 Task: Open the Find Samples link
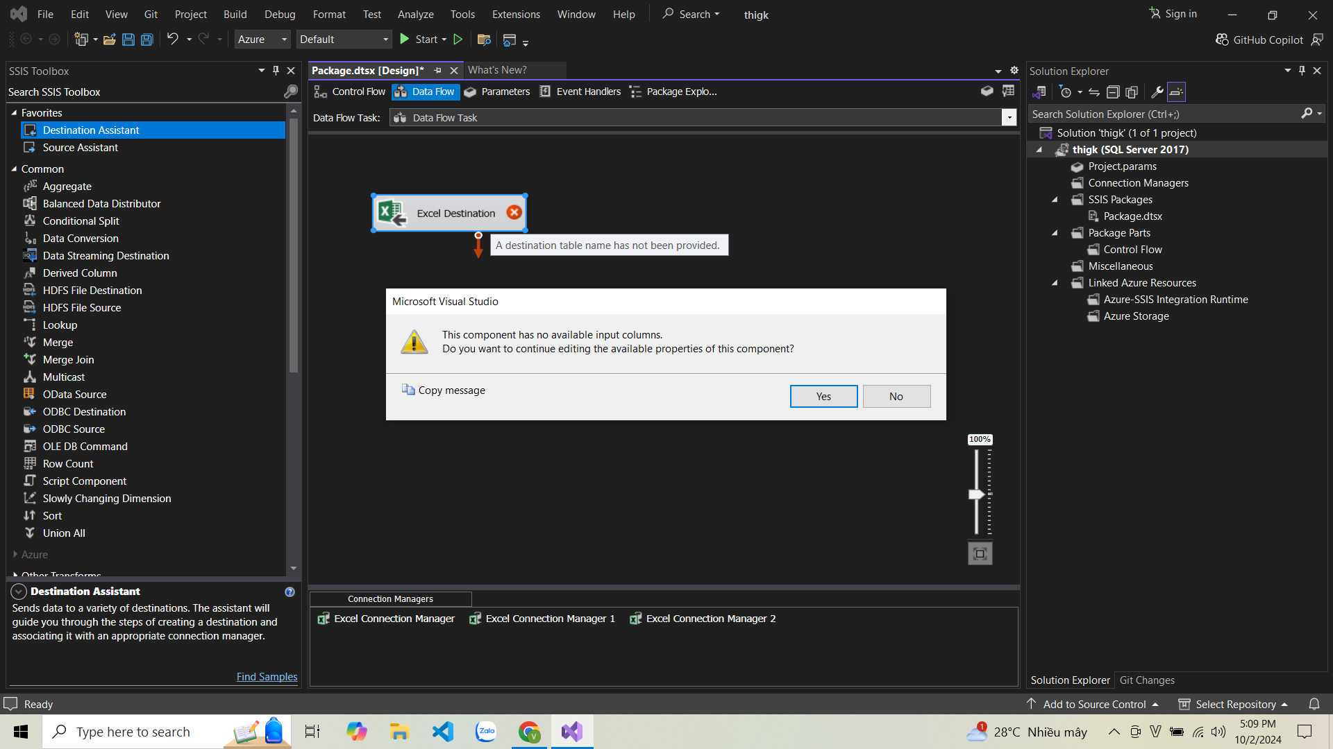tap(267, 677)
